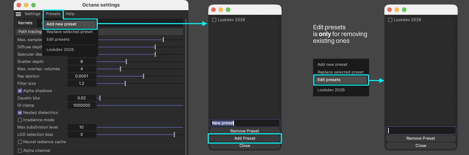The image size is (469, 155).
Task: Open the Help menu
Action: [70, 14]
